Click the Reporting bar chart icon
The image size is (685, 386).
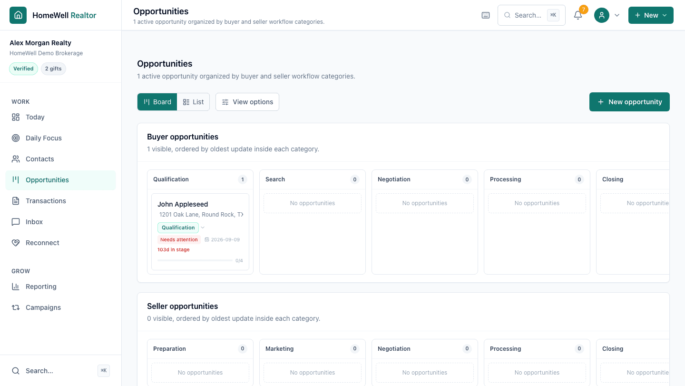click(16, 287)
